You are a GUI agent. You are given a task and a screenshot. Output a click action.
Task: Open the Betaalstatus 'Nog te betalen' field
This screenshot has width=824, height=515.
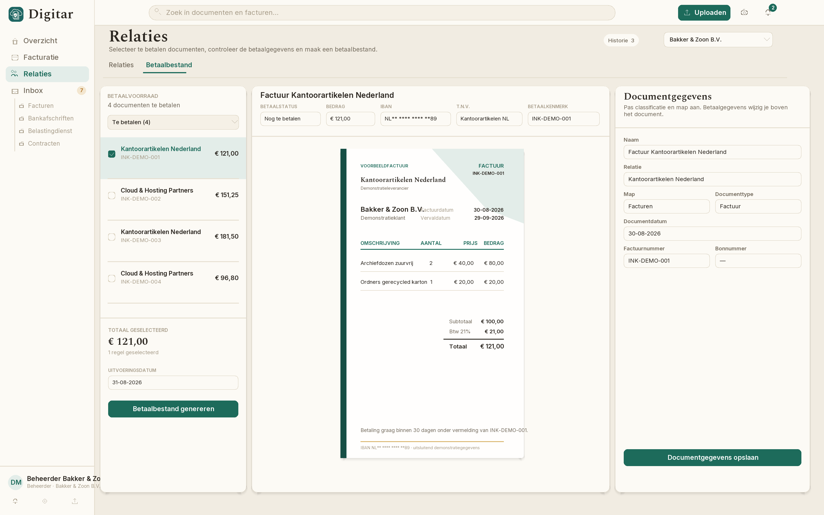(290, 119)
